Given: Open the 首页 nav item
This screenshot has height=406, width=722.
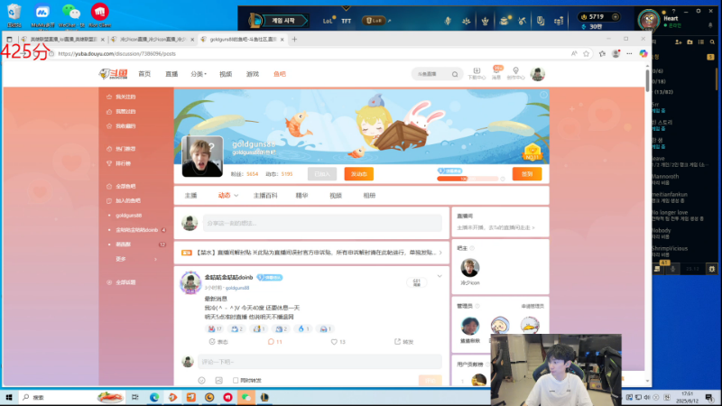Looking at the screenshot, I should (x=144, y=74).
